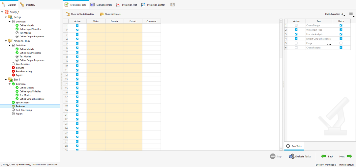The height and width of the screenshot is (167, 356).
Task: Open the extra layout tab icon
Action: pyautogui.click(x=172, y=5)
